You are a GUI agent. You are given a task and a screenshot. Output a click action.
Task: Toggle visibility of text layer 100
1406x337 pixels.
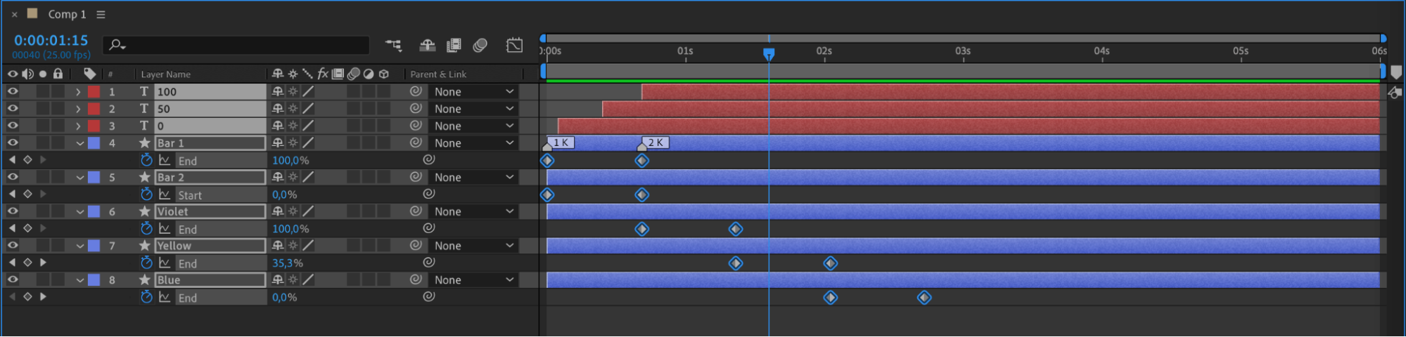pos(13,91)
